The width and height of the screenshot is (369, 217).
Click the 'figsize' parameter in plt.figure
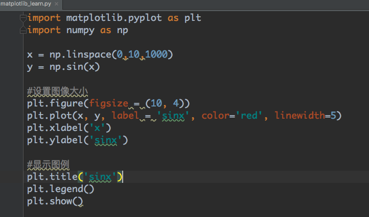coord(108,103)
